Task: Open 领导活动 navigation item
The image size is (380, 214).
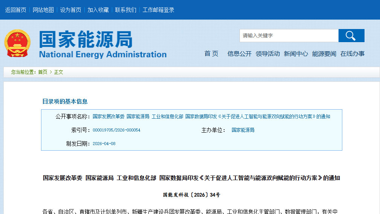Action: click(x=267, y=53)
